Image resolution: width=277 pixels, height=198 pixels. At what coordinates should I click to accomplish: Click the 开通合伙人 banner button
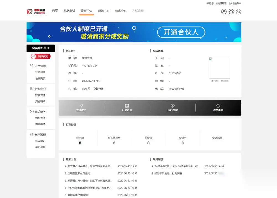coord(181,32)
